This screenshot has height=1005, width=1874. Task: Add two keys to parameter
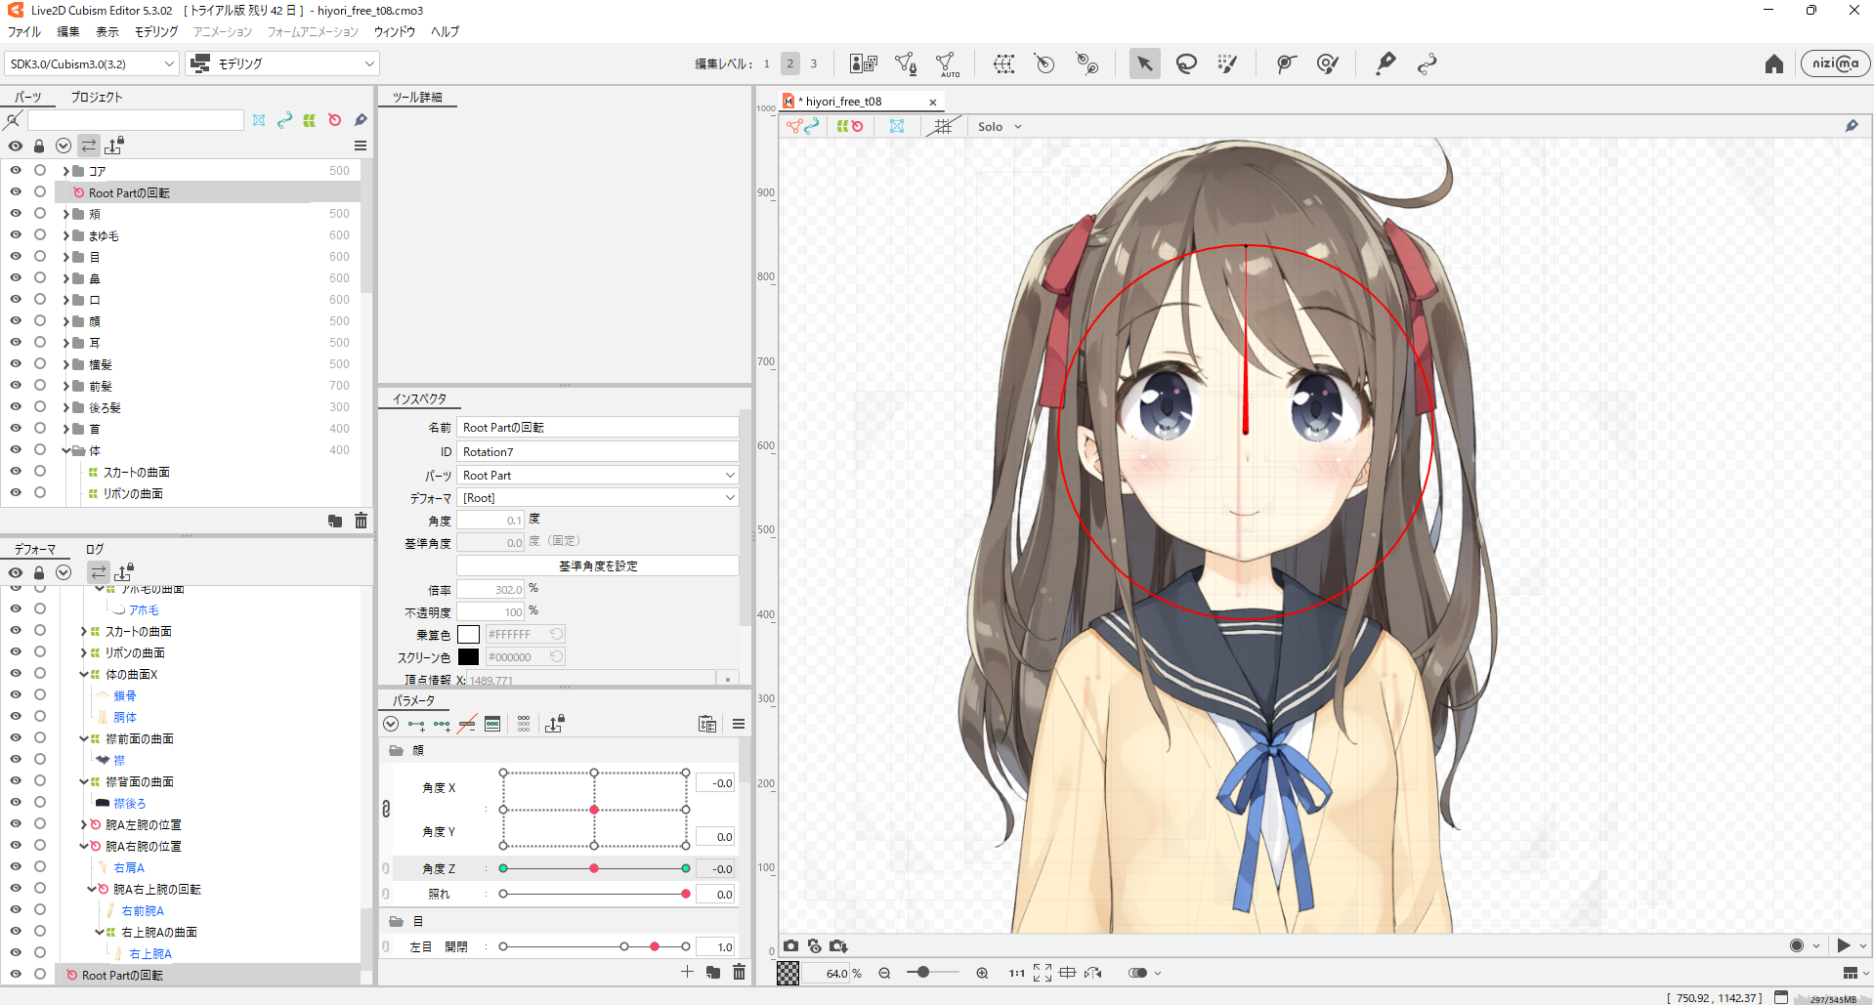pyautogui.click(x=416, y=725)
